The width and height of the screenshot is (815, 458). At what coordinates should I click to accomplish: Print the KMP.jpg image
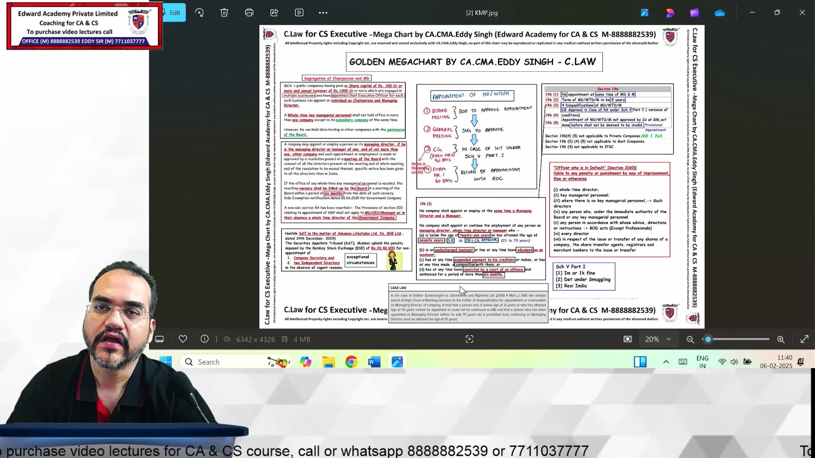(x=249, y=13)
